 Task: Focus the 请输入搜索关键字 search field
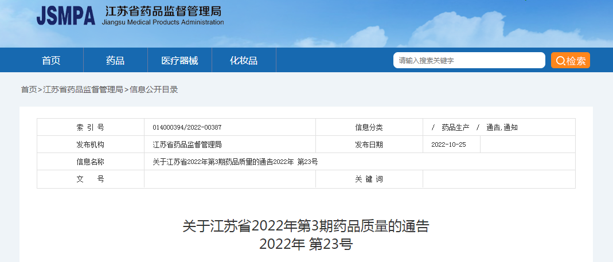click(469, 60)
